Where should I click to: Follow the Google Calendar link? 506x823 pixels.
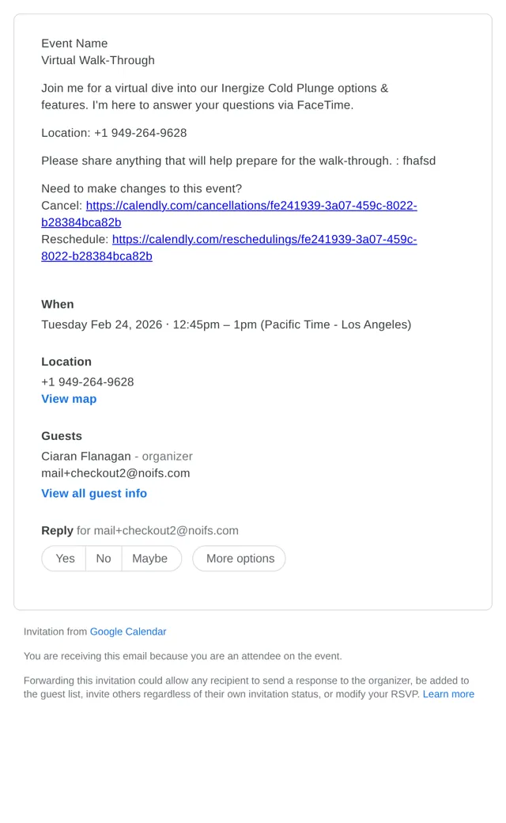[128, 631]
